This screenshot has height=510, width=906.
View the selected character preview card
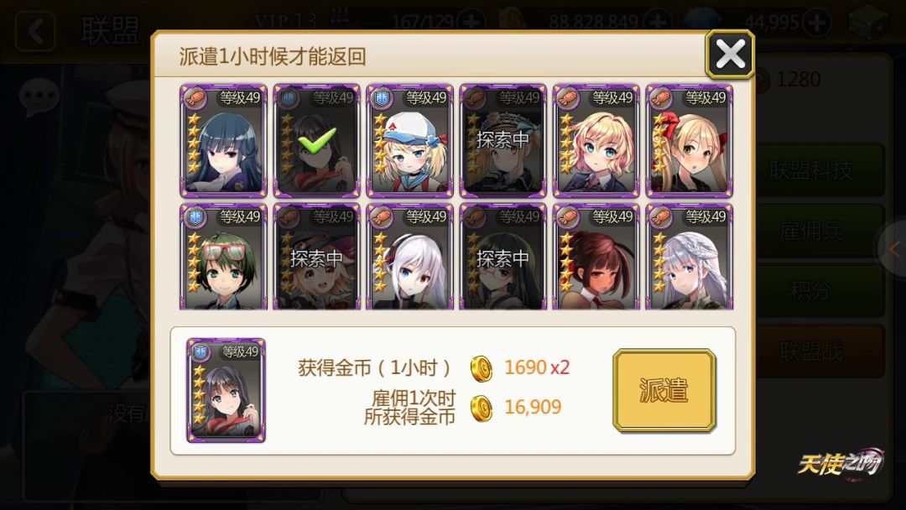226,390
